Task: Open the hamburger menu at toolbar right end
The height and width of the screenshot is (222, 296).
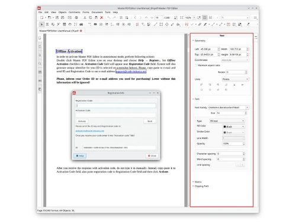Action: coord(255,18)
